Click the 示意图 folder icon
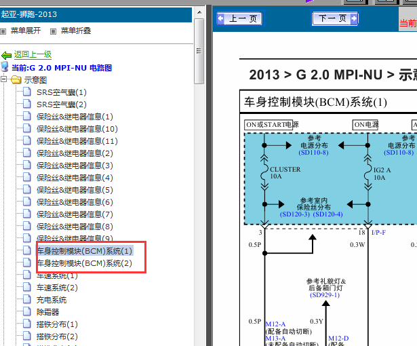This screenshot has height=346, width=417. click(x=16, y=79)
